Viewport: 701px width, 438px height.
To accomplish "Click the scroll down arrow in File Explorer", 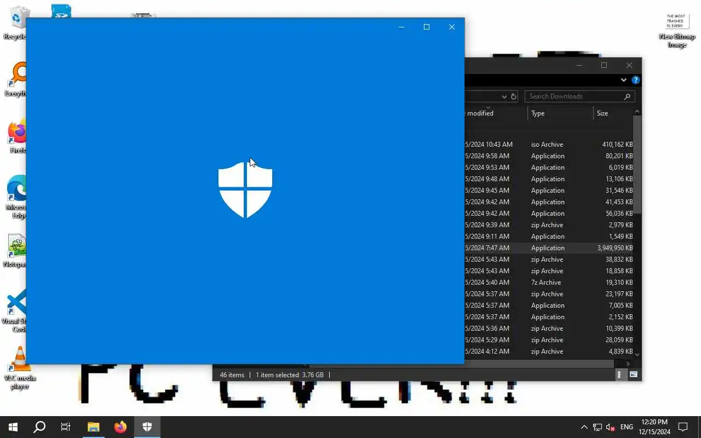I will (x=637, y=355).
